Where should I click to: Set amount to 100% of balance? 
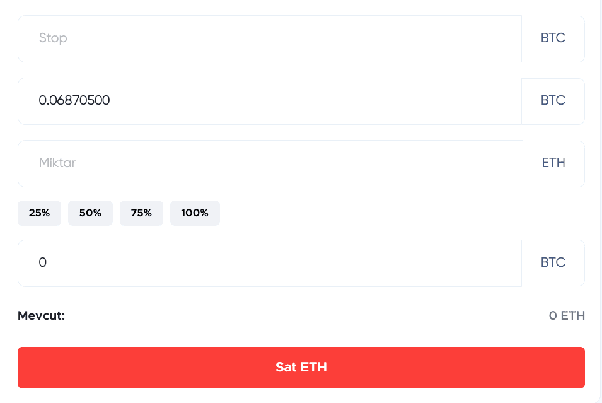pyautogui.click(x=195, y=213)
